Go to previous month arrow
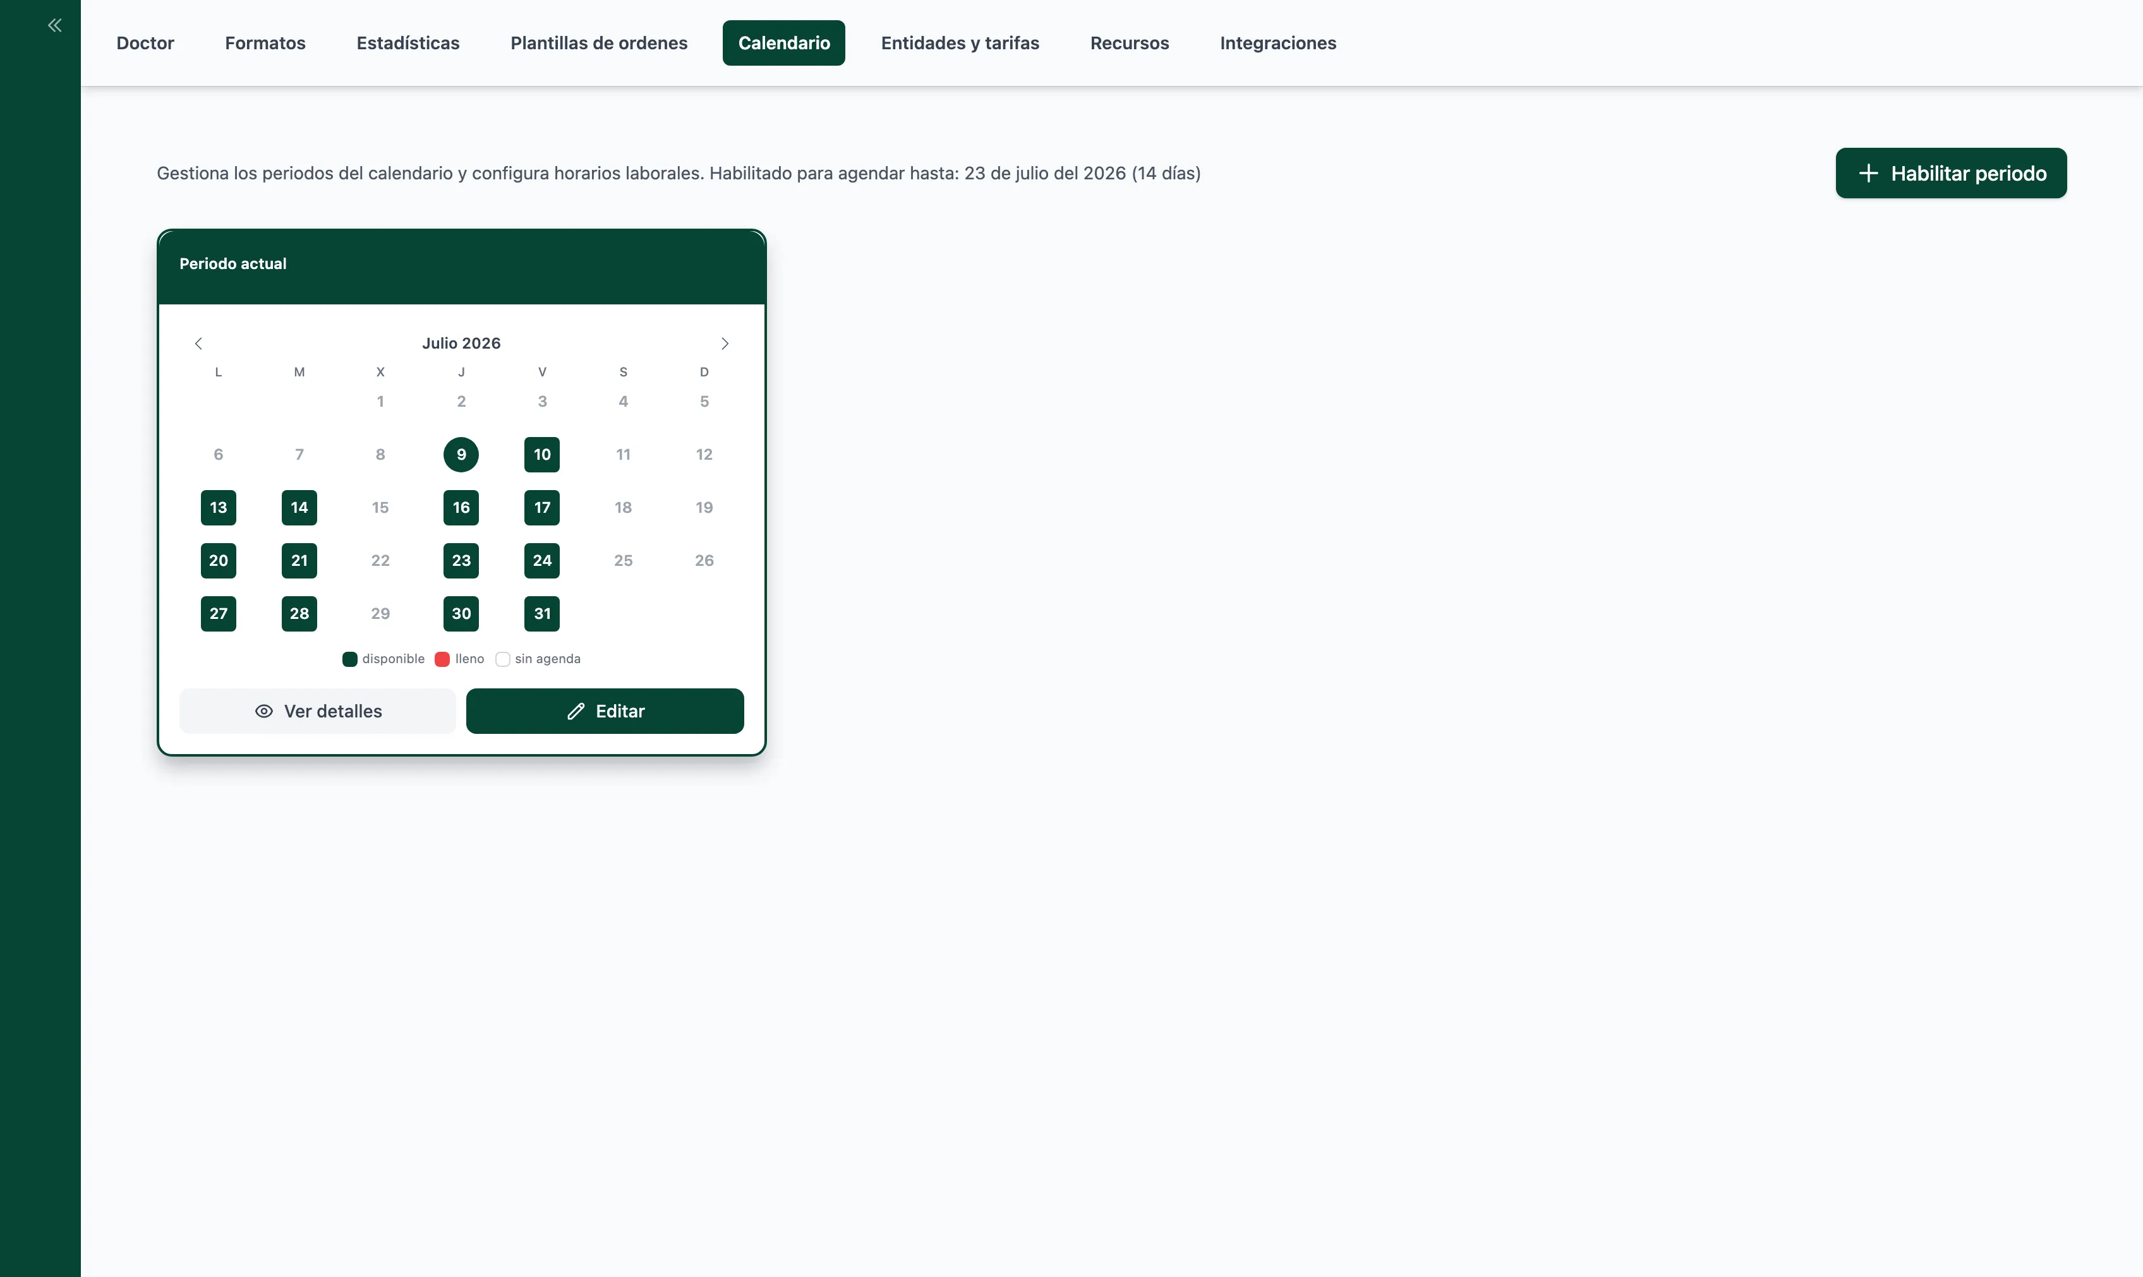This screenshot has height=1277, width=2143. click(x=199, y=344)
